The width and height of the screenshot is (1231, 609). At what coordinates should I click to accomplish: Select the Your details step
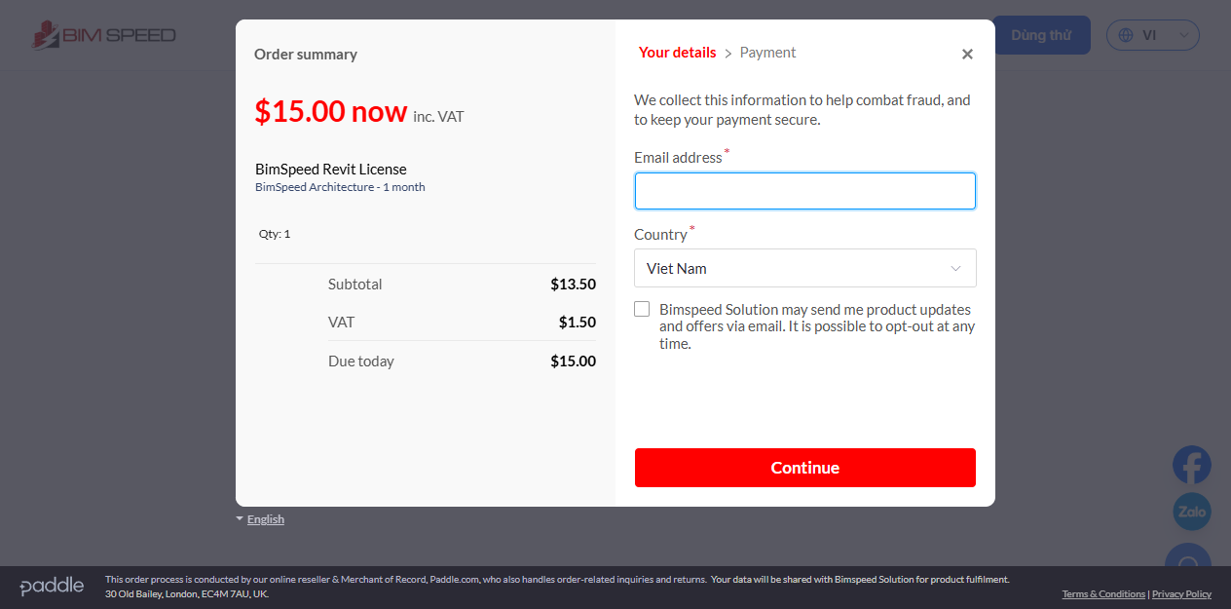(677, 53)
